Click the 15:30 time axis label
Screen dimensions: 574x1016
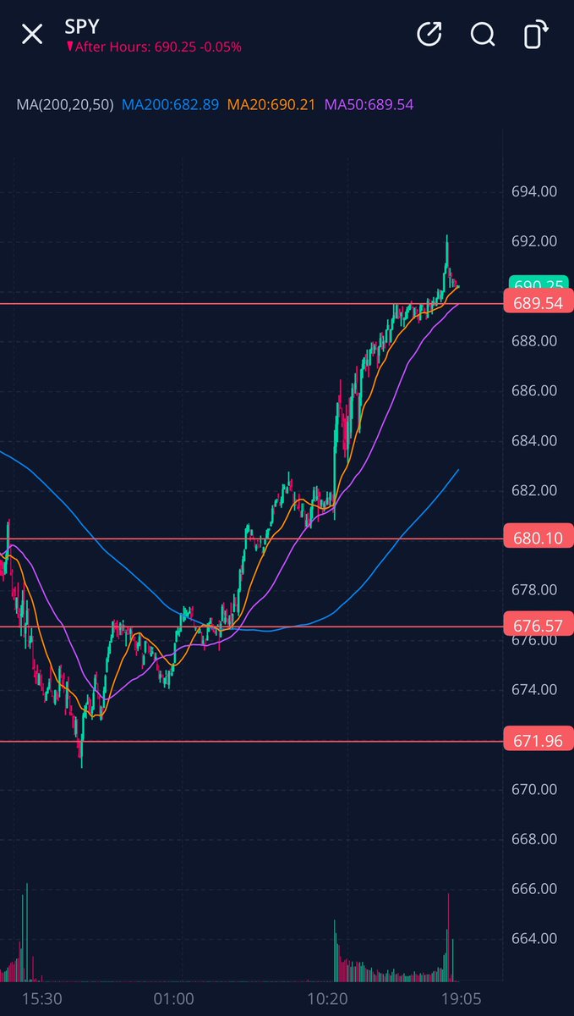[x=42, y=998]
